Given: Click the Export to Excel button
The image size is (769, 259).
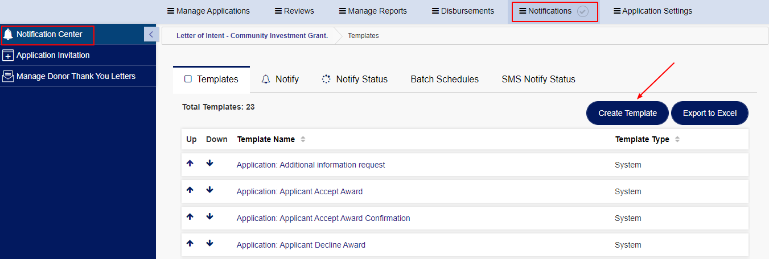Looking at the screenshot, I should tap(709, 113).
